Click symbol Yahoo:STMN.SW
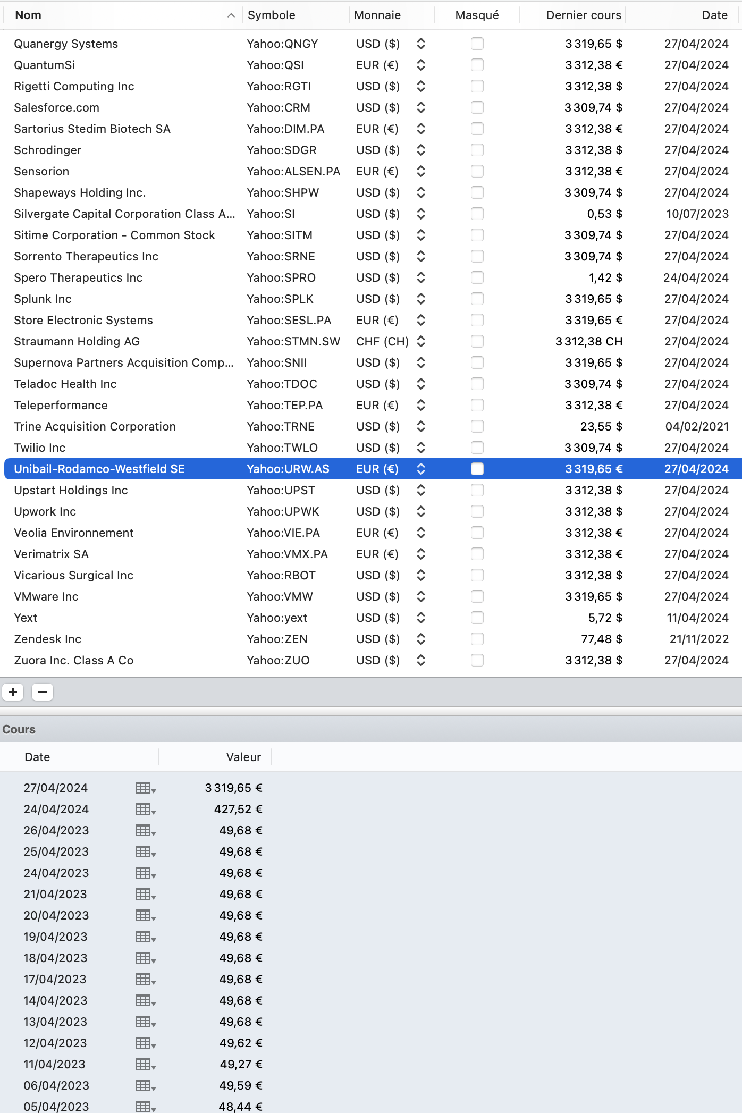Screen dimensions: 742x1113 [x=293, y=341]
